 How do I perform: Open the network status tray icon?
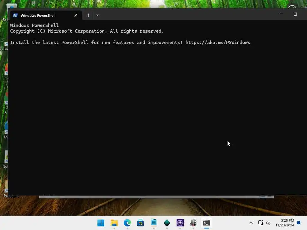point(261,223)
